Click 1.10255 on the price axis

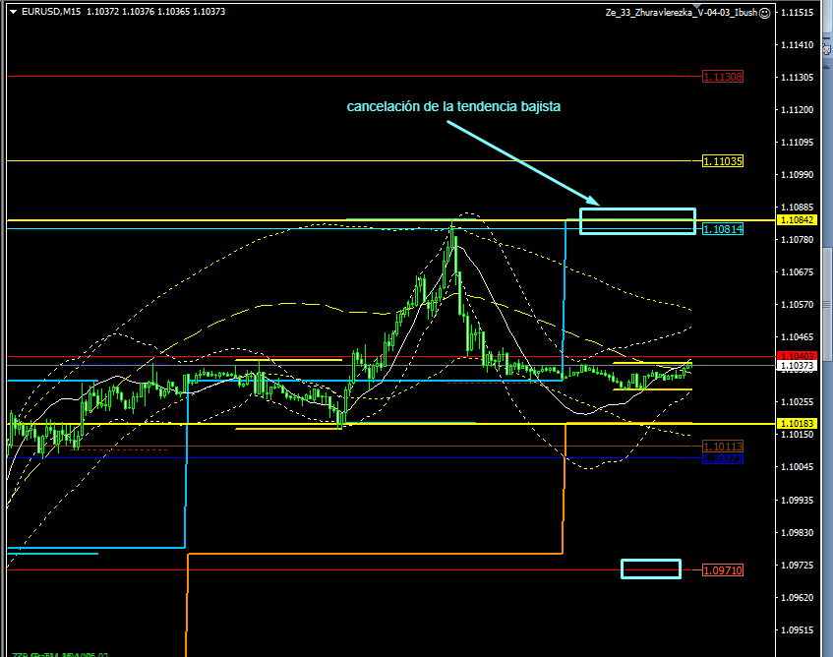[x=797, y=402]
